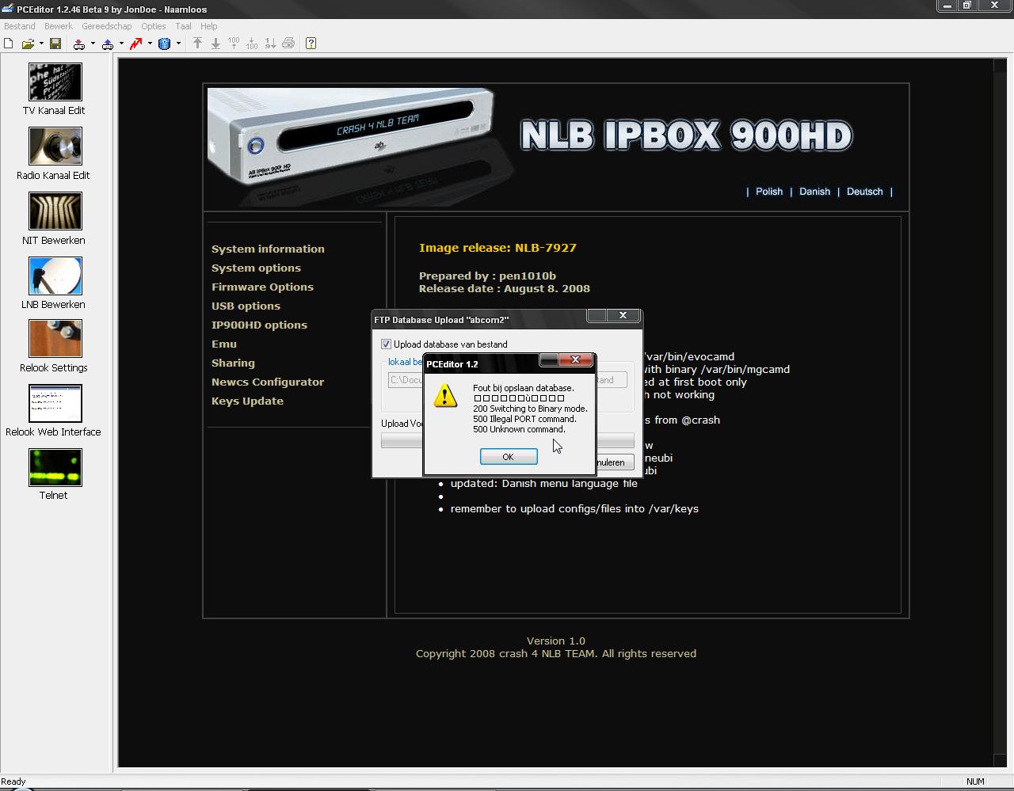Open NIT Bewerken in sidebar
Screen dimensions: 1014x791
54,219
